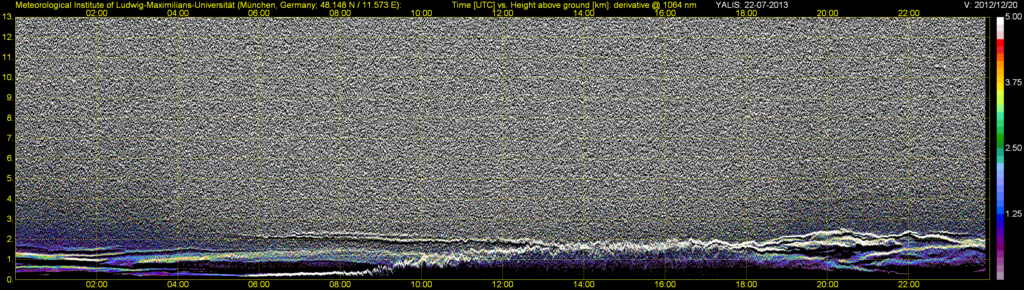The image size is (1024, 290).
Task: Click the 10 km height axis label
Action: coord(8,77)
